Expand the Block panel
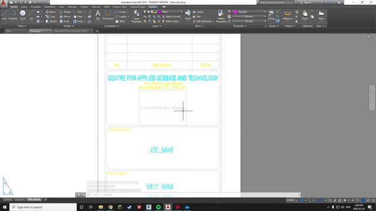Viewport: 376px width, 211px height. point(199,26)
